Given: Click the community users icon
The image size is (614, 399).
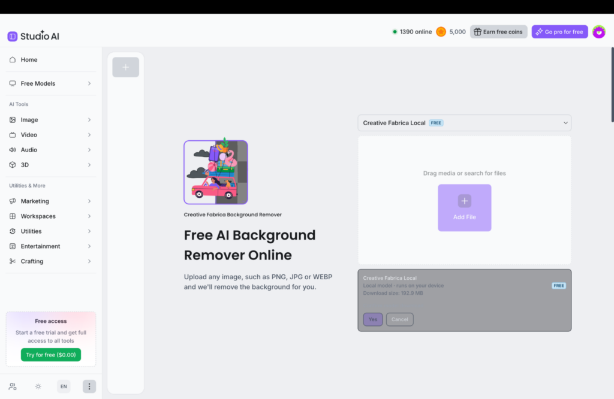Looking at the screenshot, I should 13,386.
